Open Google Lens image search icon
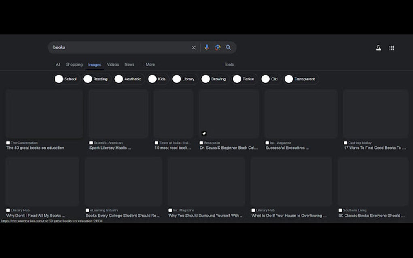This screenshot has height=258, width=413. tap(218, 47)
